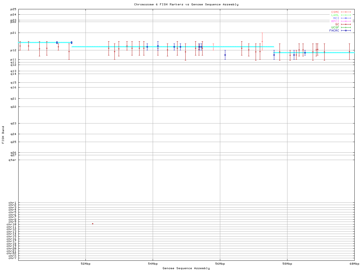Click the qter label on y-axis
This screenshot has height=270, width=360.
(x=12, y=160)
